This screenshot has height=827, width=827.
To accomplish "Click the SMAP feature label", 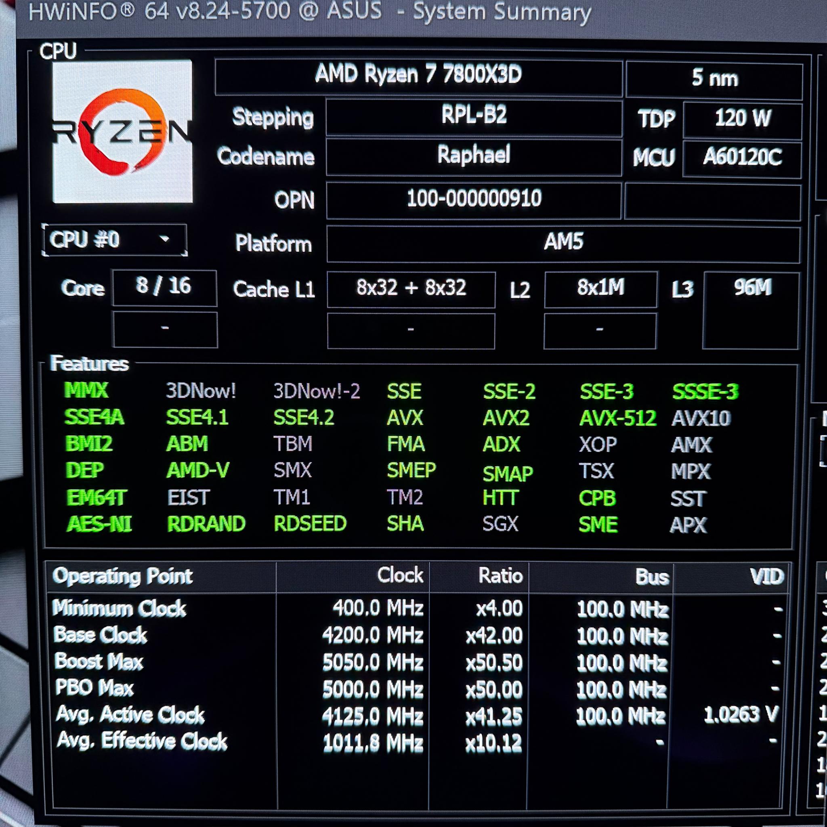I will pyautogui.click(x=508, y=474).
